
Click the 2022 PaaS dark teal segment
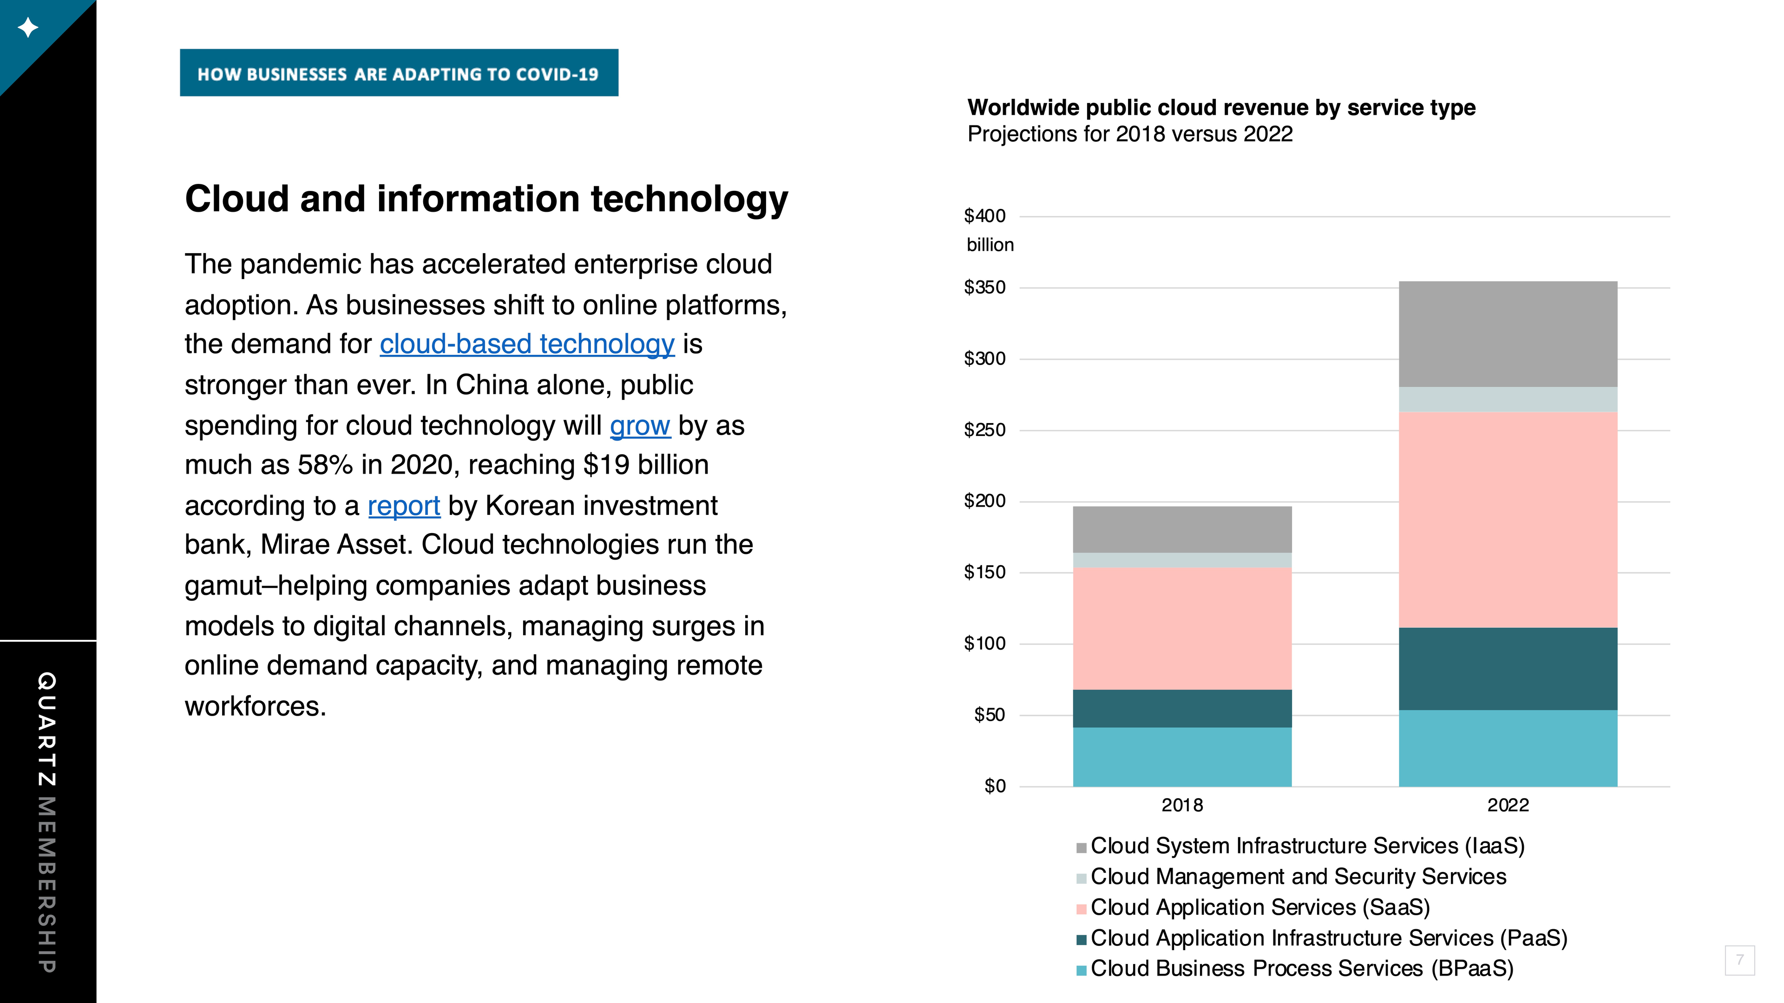tap(1508, 669)
